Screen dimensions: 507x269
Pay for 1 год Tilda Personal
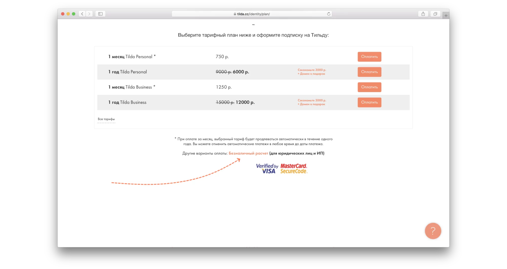369,72
